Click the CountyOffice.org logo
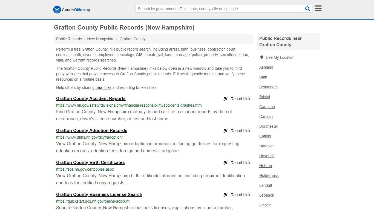Screen dimensions: 374x210 point(71,10)
